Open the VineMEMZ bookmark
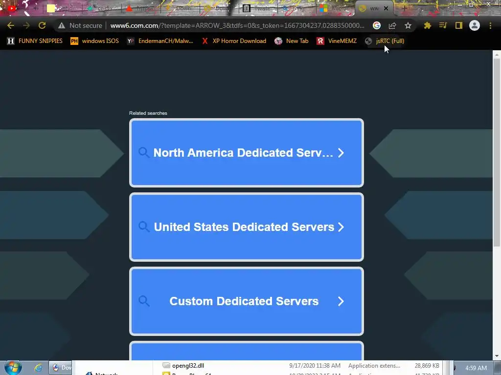This screenshot has width=501, height=375. [337, 41]
